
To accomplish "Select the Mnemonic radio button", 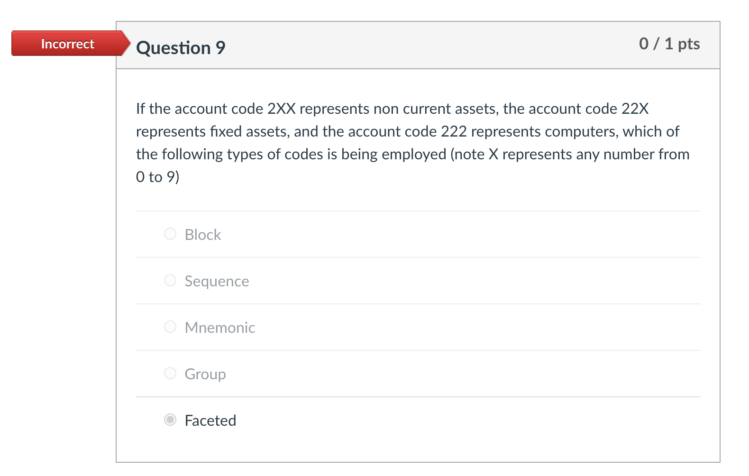I will click(x=170, y=327).
